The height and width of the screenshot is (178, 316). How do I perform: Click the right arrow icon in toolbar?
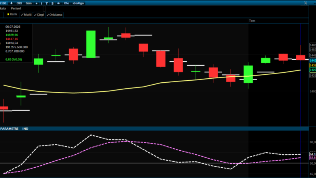59,3
